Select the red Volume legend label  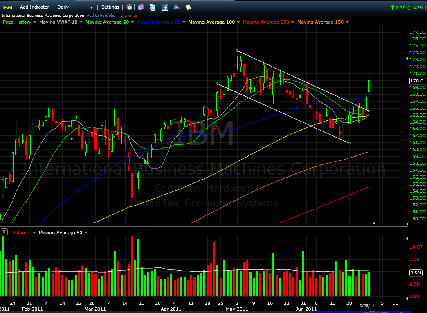click(21, 233)
